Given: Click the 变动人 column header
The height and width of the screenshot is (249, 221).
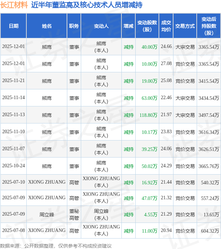Looking at the screenshot, I should [x=101, y=26].
